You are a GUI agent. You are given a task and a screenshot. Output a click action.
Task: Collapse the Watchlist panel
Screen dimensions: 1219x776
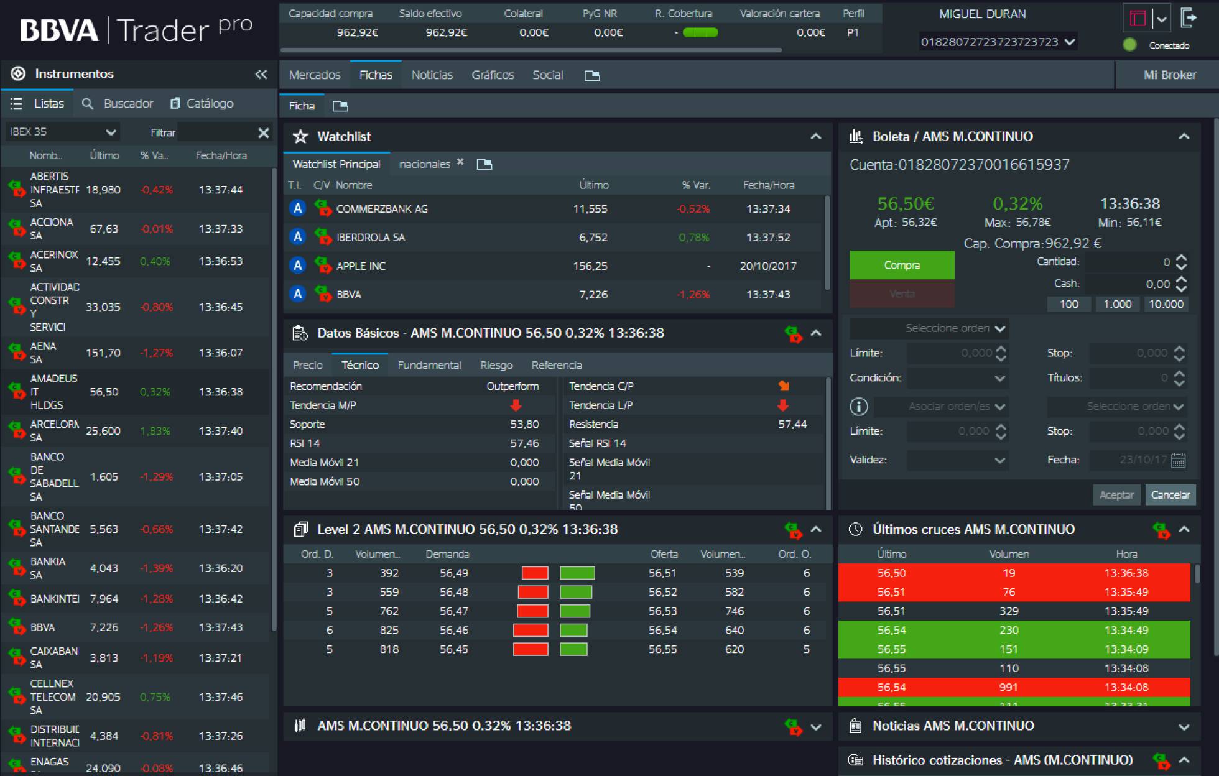click(x=816, y=136)
